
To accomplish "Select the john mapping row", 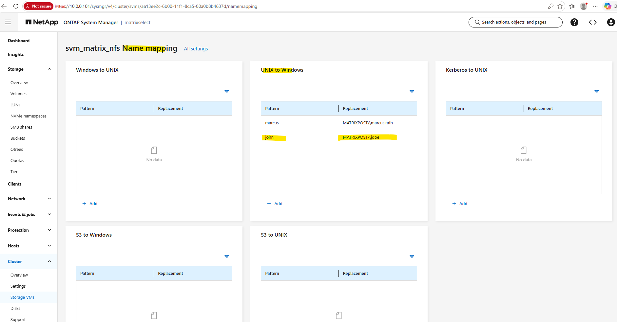I will click(x=339, y=137).
